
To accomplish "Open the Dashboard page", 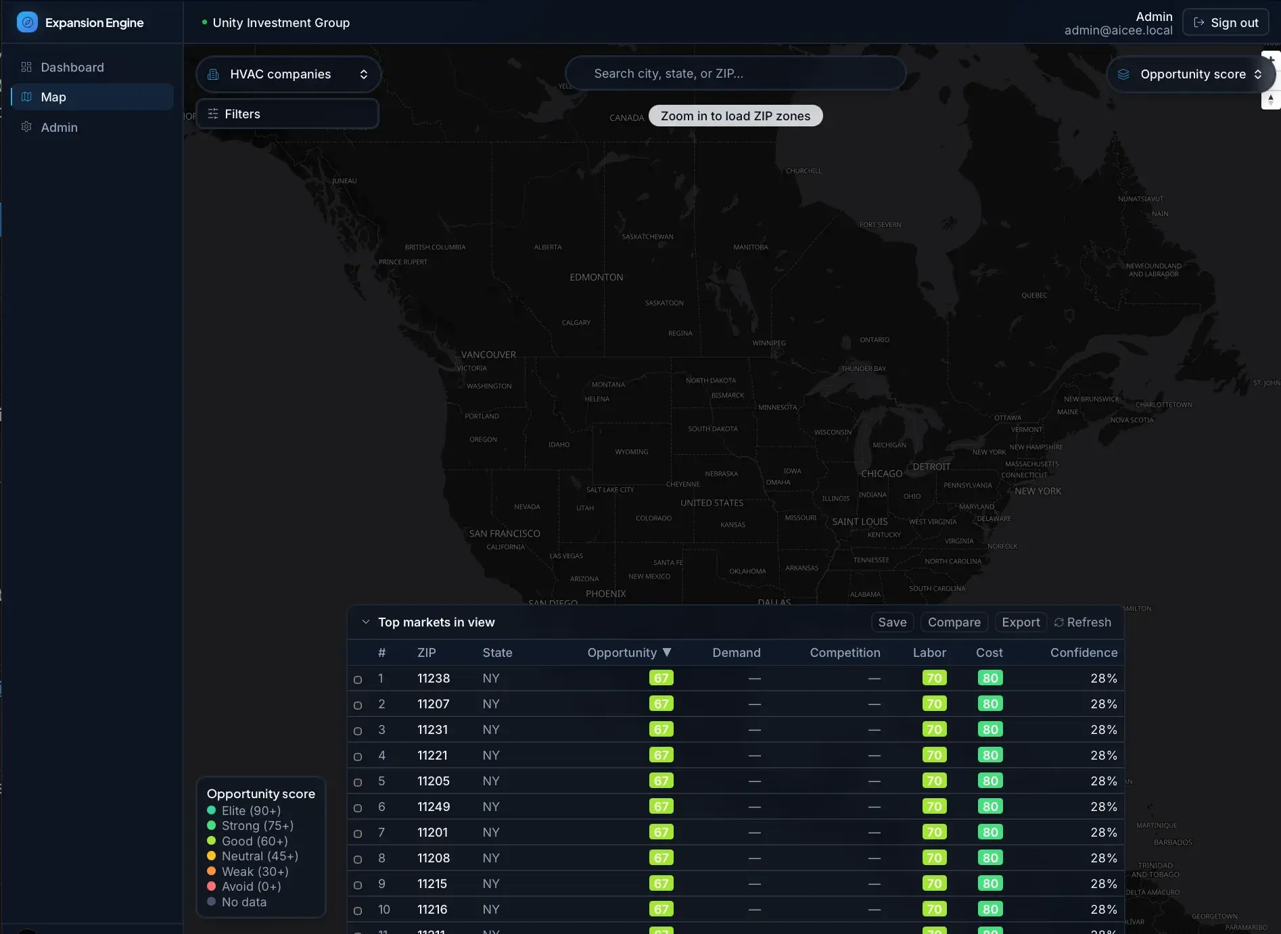I will [93, 67].
